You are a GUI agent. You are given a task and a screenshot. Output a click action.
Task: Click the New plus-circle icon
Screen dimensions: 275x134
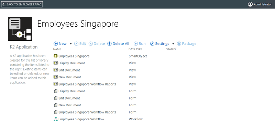pyautogui.click(x=56, y=44)
